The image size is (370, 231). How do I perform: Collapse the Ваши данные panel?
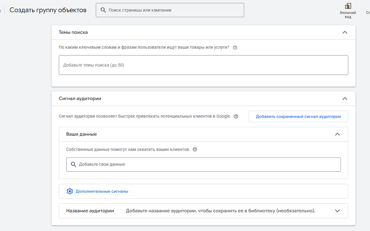(x=338, y=134)
